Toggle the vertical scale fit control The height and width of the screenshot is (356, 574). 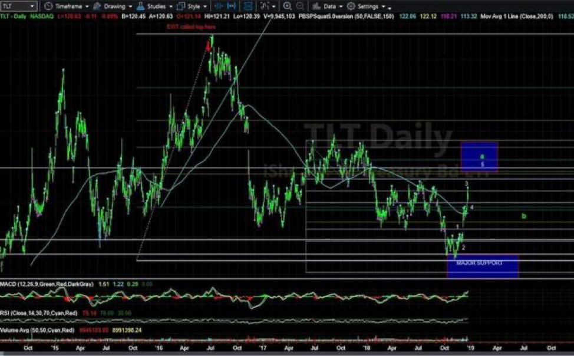click(x=232, y=5)
